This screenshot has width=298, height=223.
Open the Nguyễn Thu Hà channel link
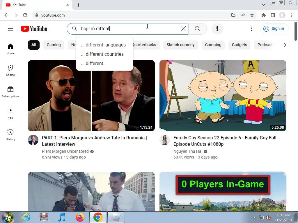click(x=187, y=151)
